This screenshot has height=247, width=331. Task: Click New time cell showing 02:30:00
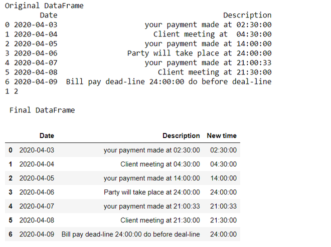224,150
